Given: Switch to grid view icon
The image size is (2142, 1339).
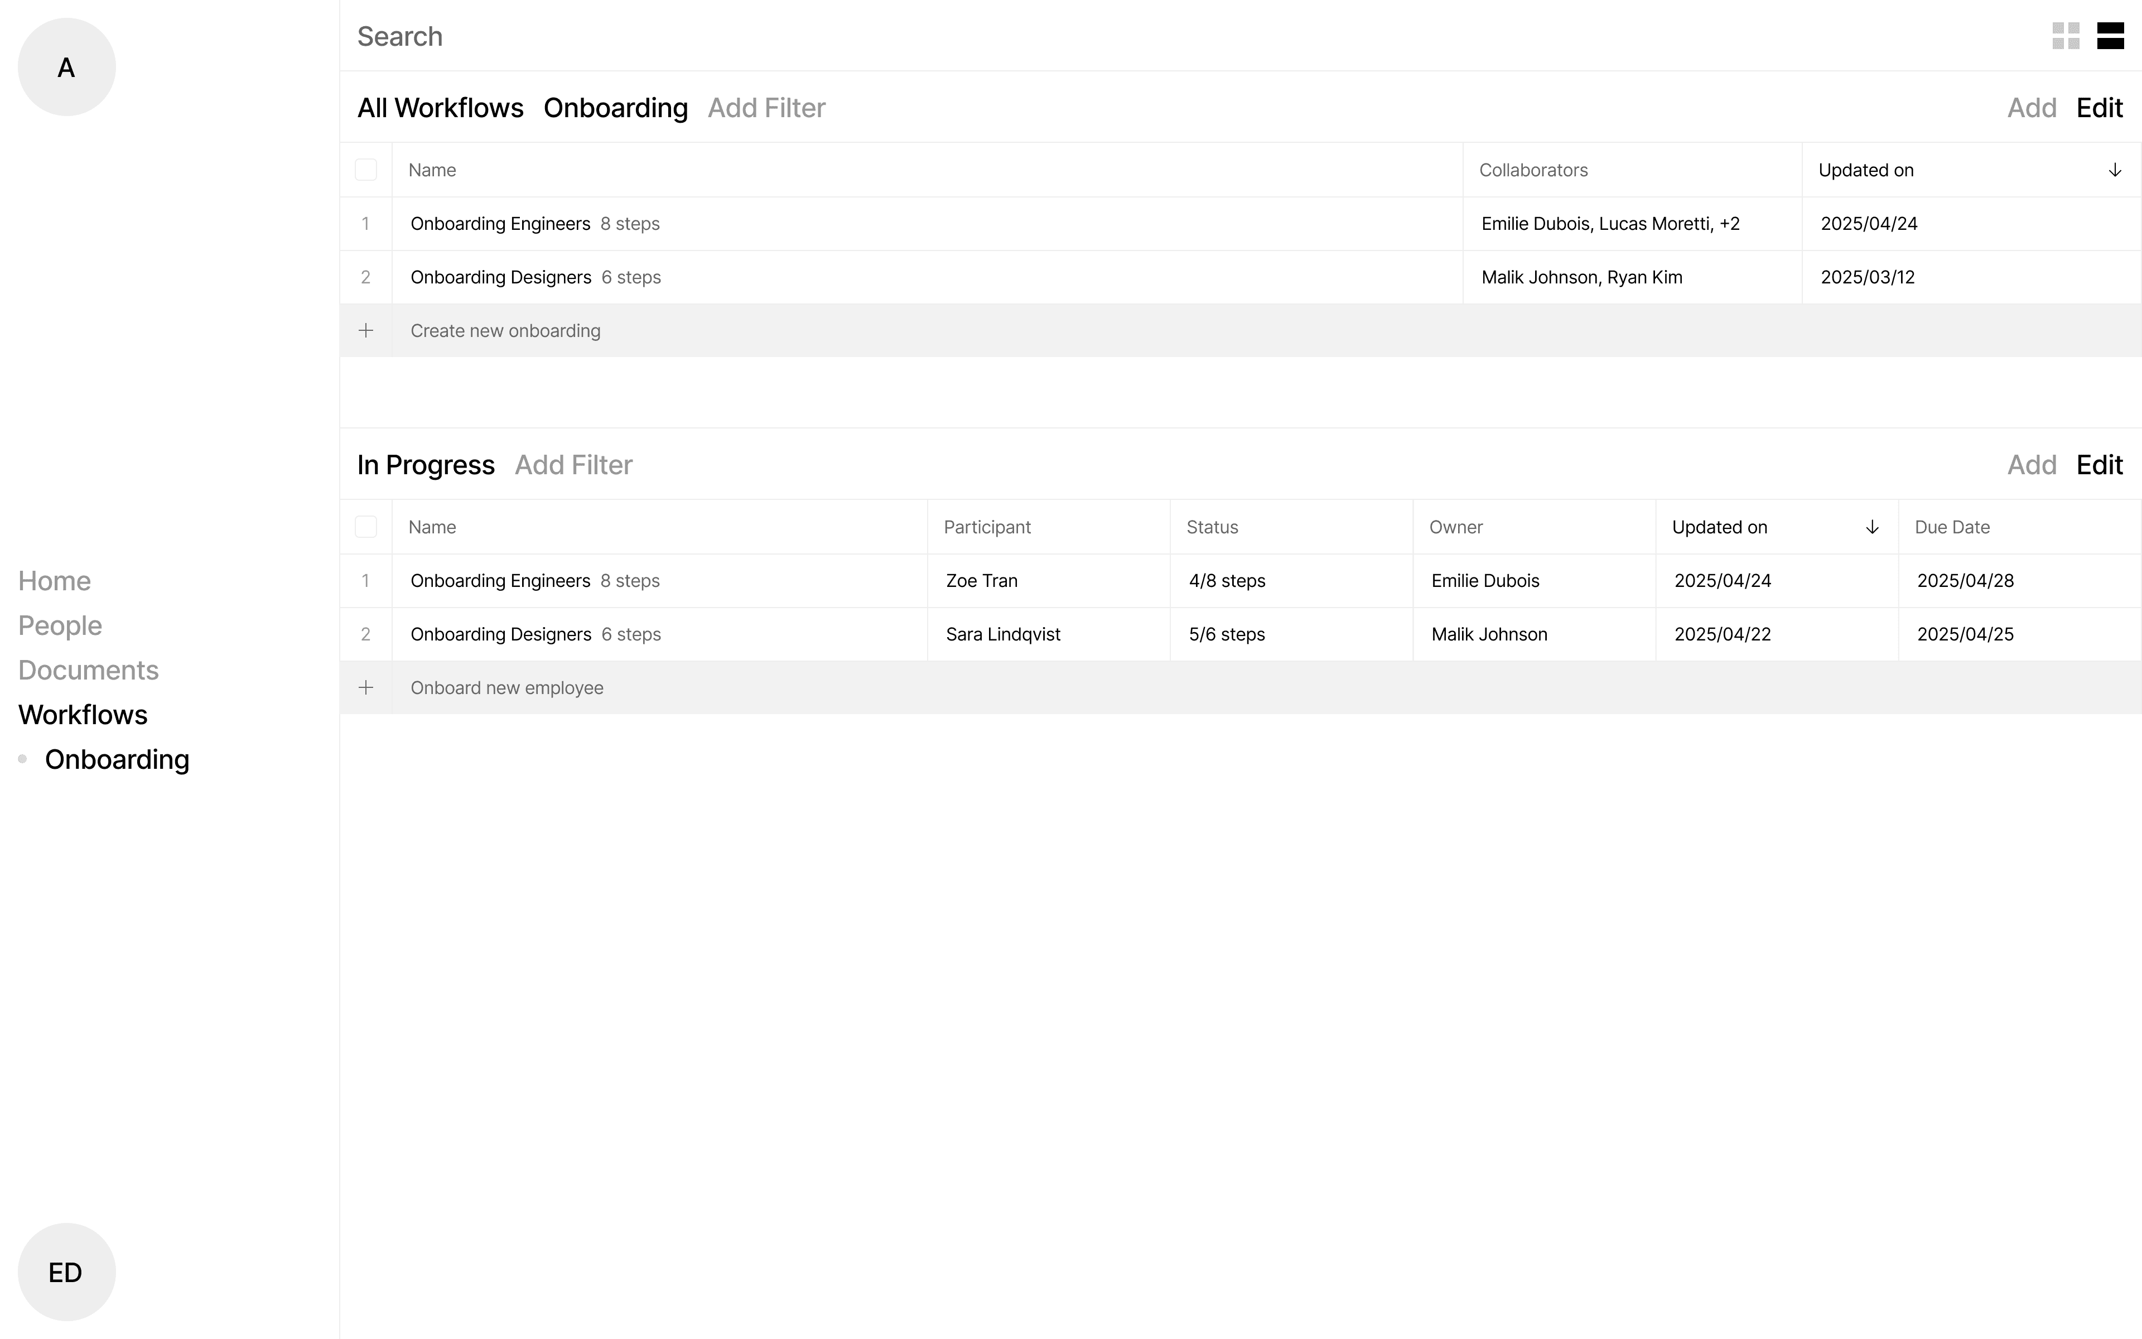Looking at the screenshot, I should click(2065, 36).
